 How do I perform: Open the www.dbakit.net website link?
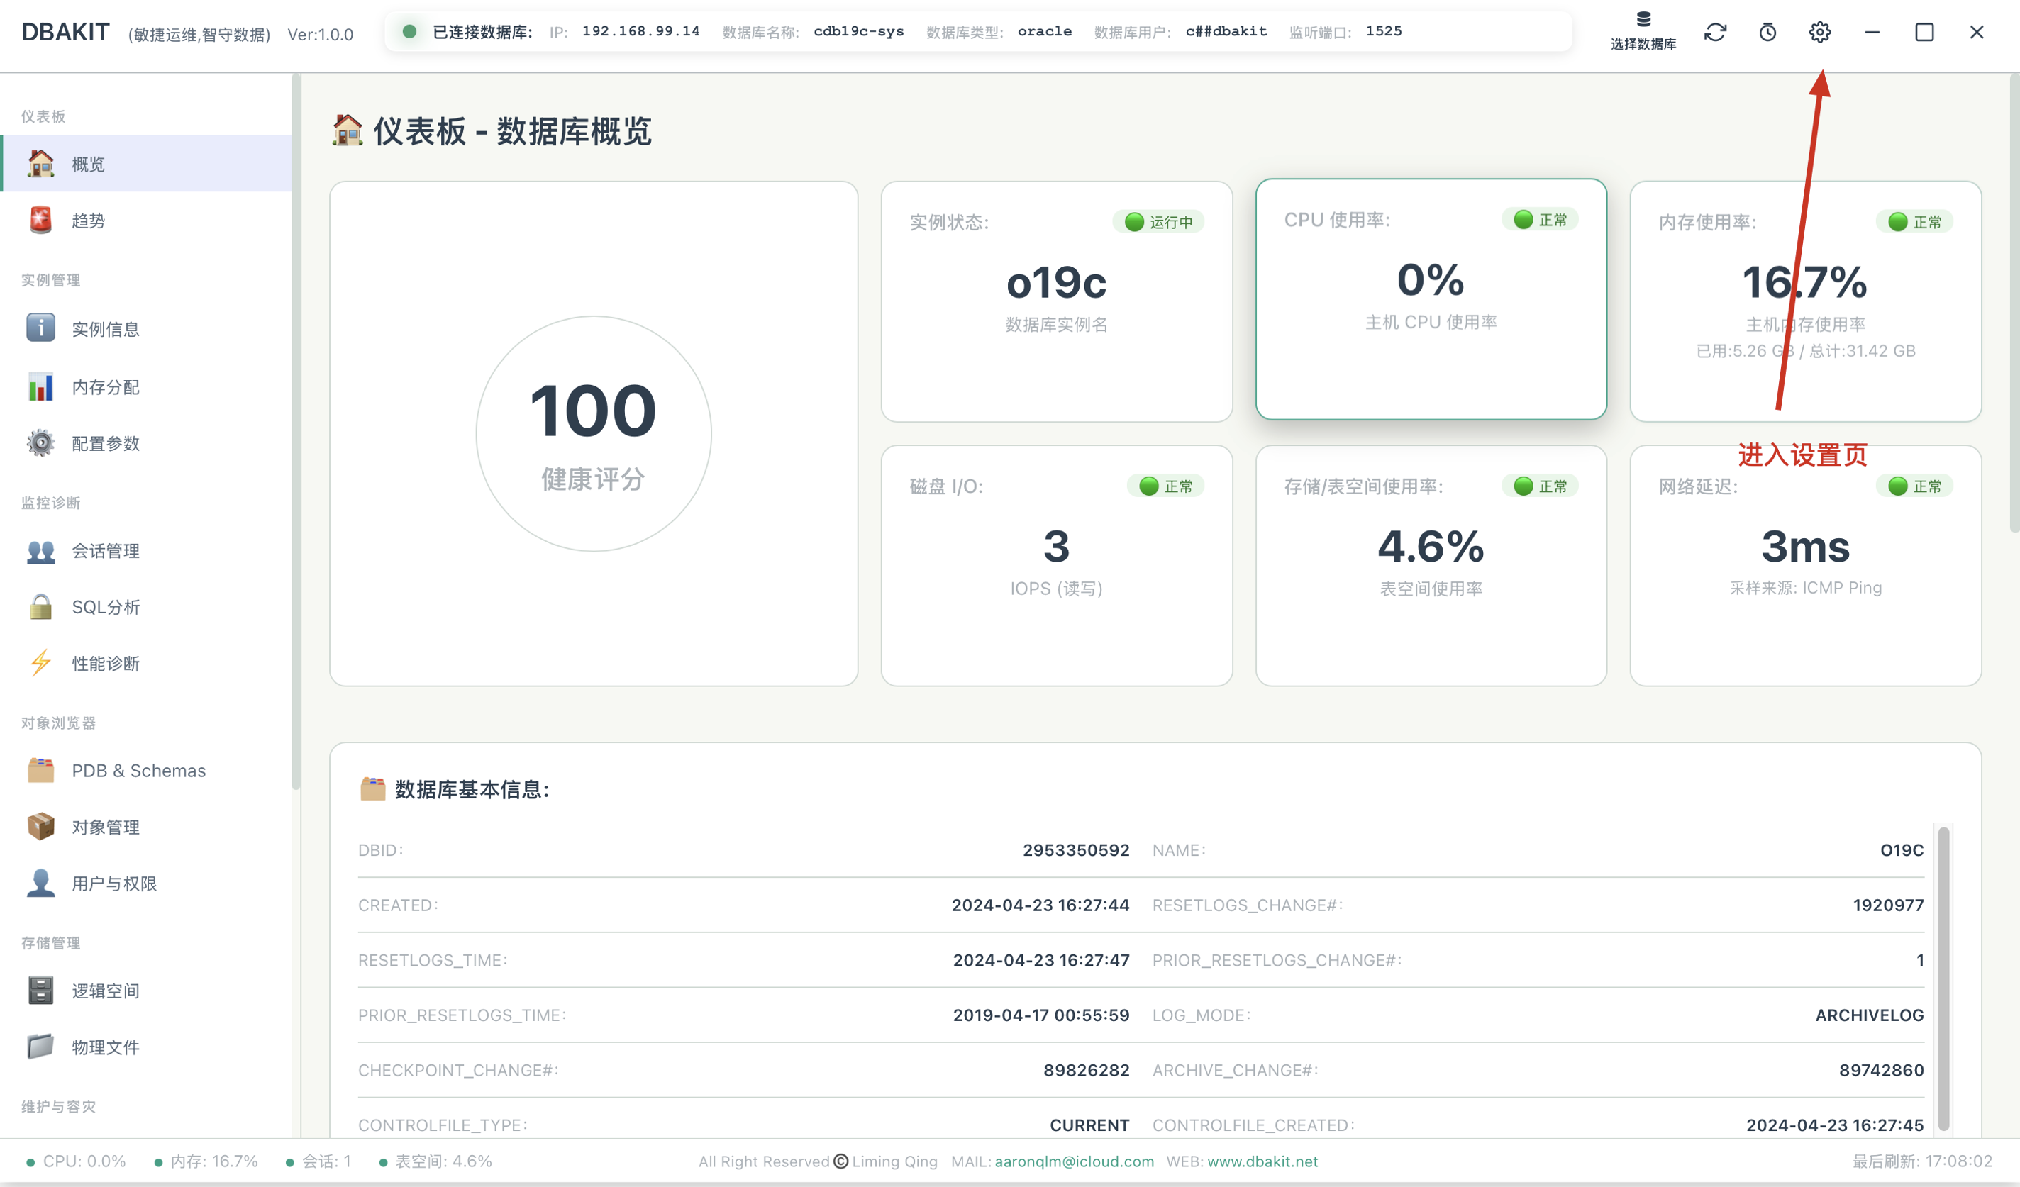pyautogui.click(x=1262, y=1161)
